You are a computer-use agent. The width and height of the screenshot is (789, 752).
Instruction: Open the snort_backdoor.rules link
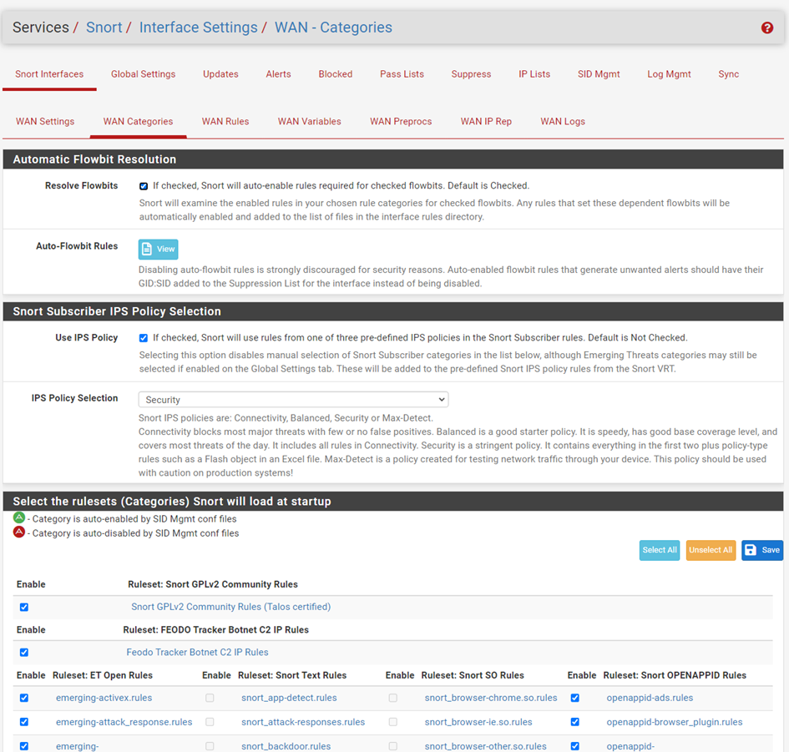286,746
